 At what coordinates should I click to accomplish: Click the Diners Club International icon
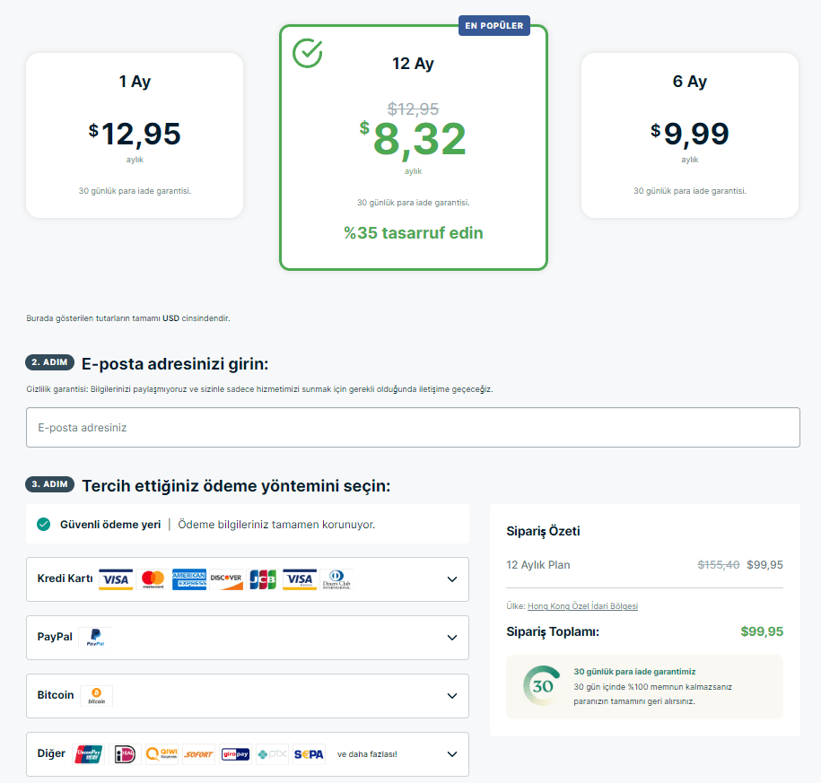pos(336,579)
